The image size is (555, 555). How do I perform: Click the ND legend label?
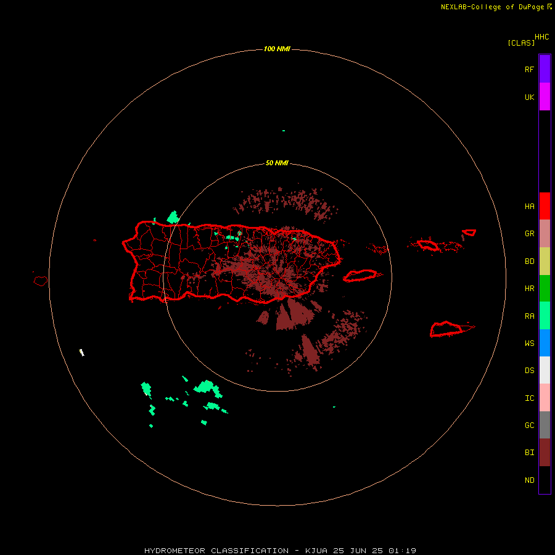(x=529, y=480)
